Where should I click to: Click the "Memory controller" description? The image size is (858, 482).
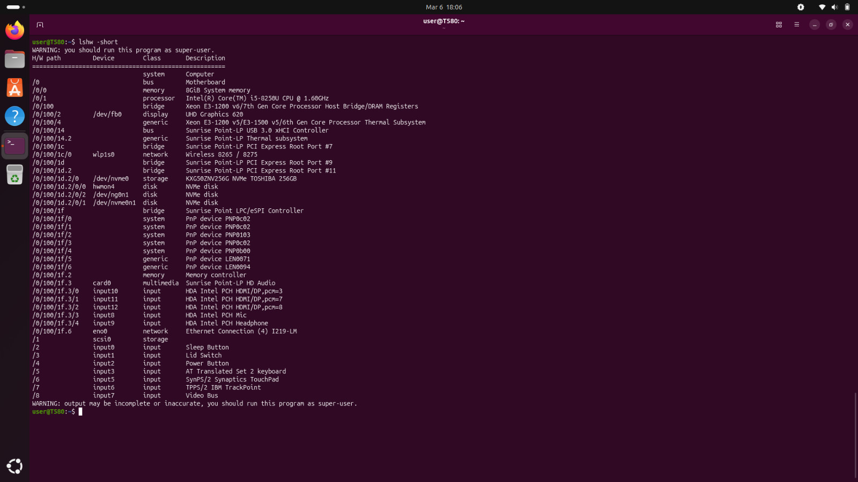click(216, 275)
